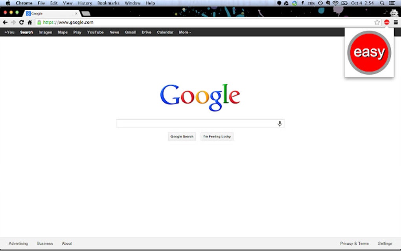Click the home button in the toolbar
This screenshot has width=401, height=251.
point(30,22)
